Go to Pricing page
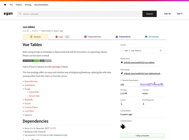 (28, 5)
